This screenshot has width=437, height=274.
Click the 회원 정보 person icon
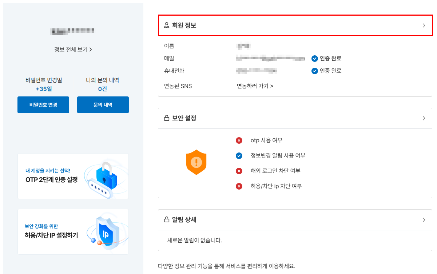click(x=167, y=25)
